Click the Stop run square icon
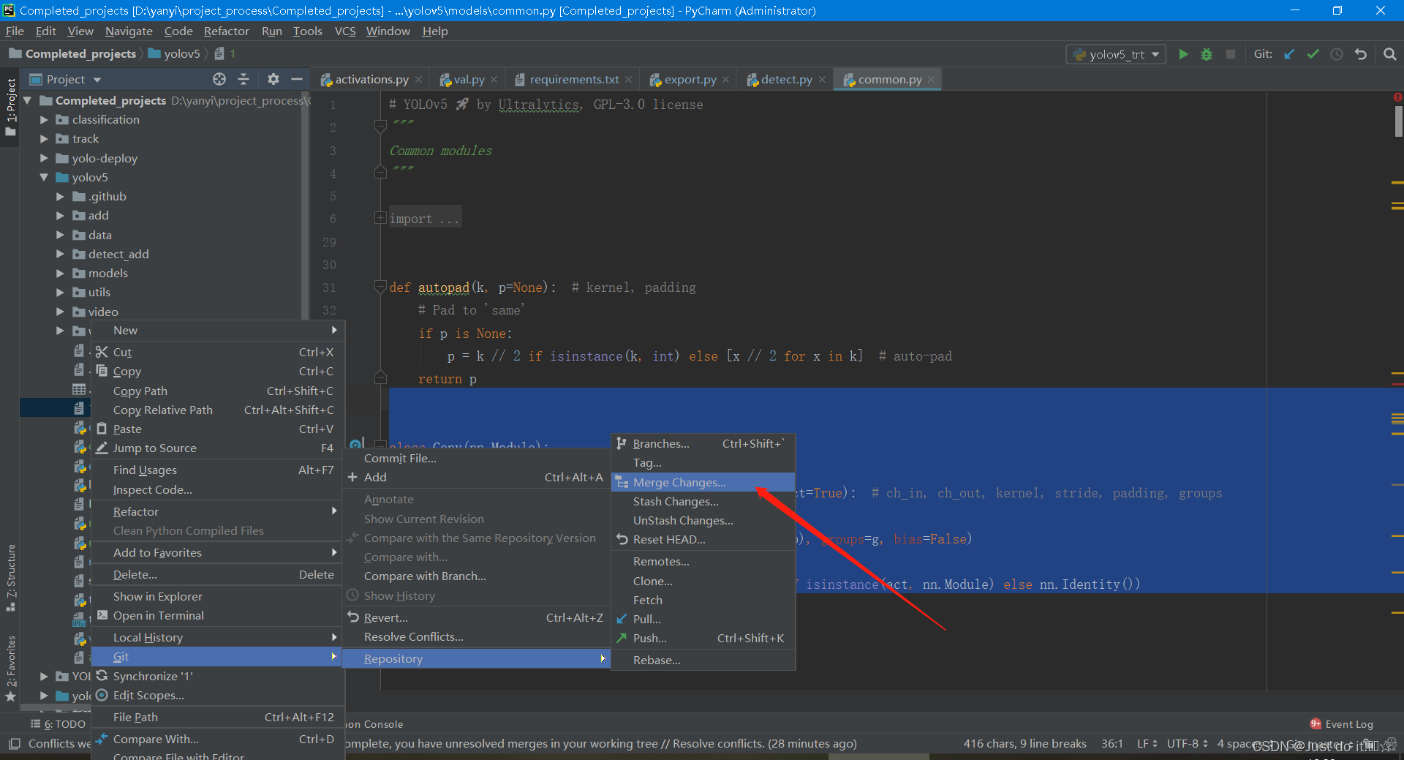The height and width of the screenshot is (760, 1404). point(1231,54)
